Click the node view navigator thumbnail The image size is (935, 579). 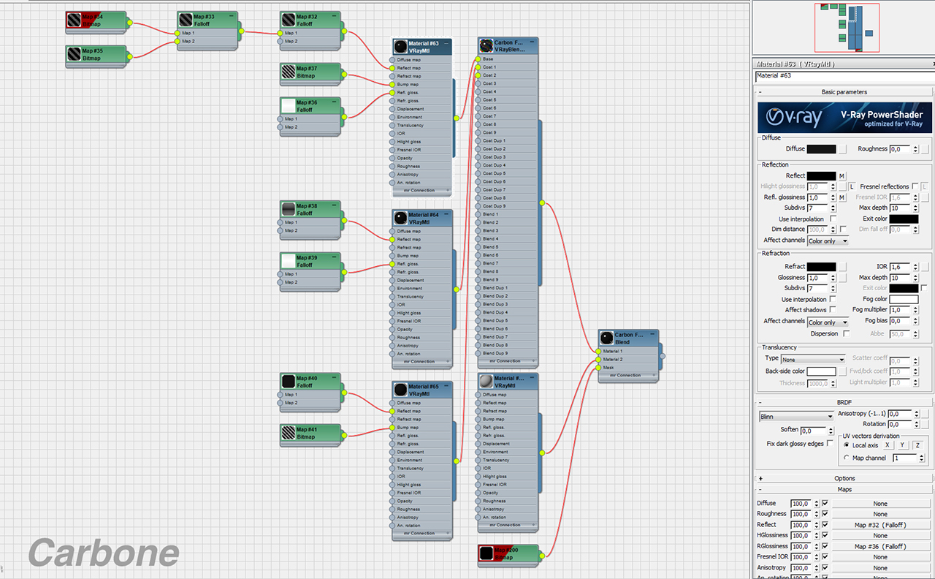[847, 28]
